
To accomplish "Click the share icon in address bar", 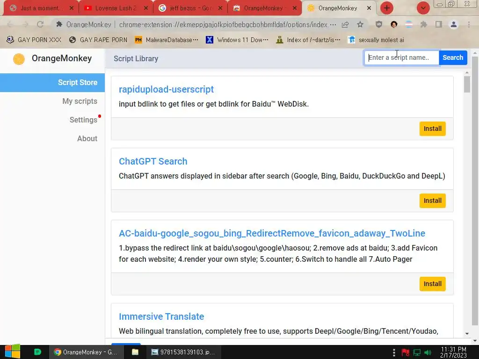I will click(x=345, y=24).
